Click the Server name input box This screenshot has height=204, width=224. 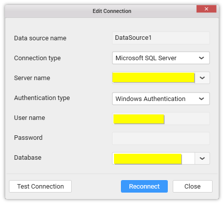[x=153, y=78]
